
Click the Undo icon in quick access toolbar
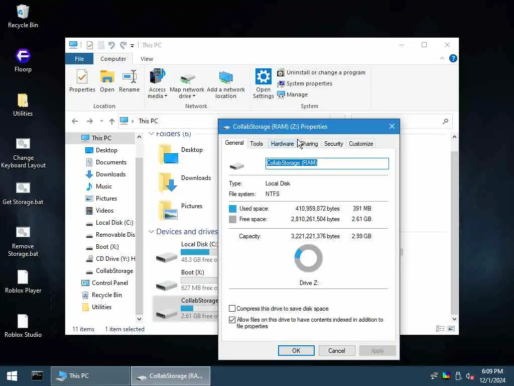[x=111, y=45]
